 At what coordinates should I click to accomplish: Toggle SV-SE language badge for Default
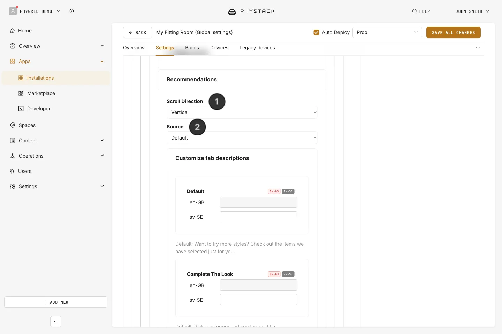(288, 191)
